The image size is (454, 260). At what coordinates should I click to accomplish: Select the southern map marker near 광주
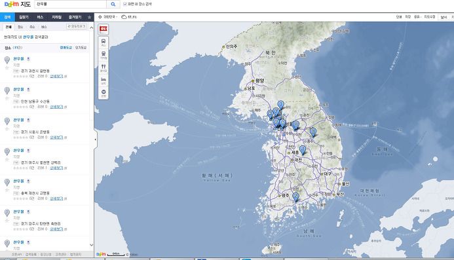click(295, 197)
